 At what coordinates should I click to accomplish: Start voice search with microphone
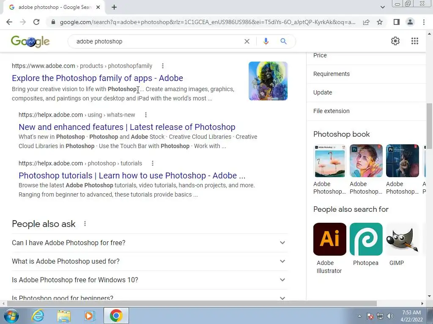pos(266,41)
